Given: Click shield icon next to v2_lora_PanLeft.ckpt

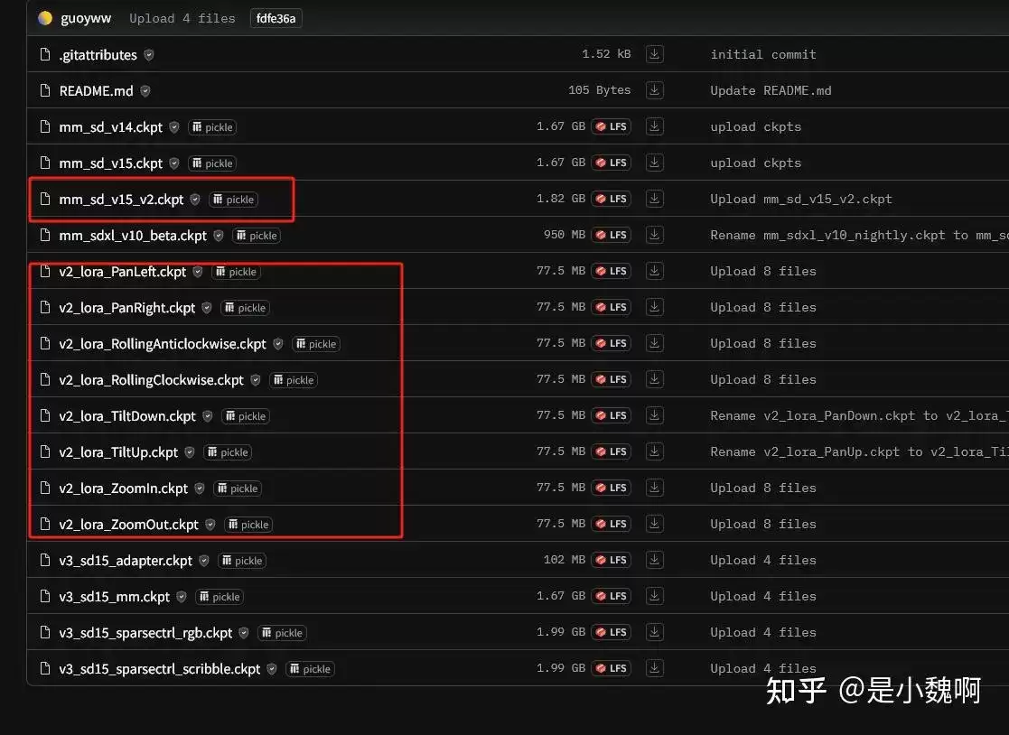Looking at the screenshot, I should coord(198,272).
